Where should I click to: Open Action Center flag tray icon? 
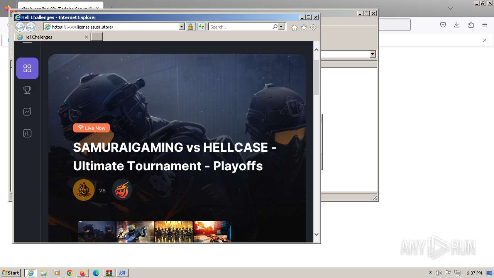pos(448,273)
